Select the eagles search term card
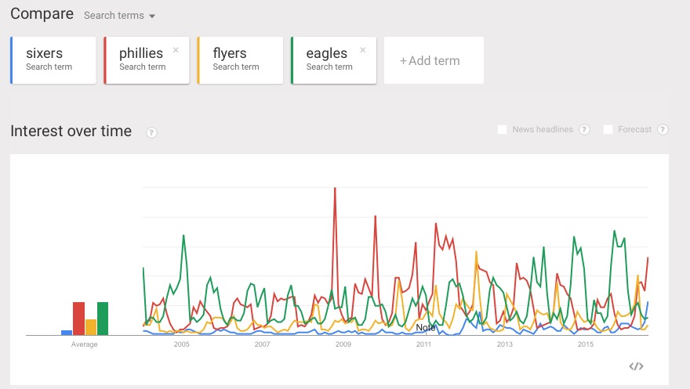 pyautogui.click(x=332, y=60)
